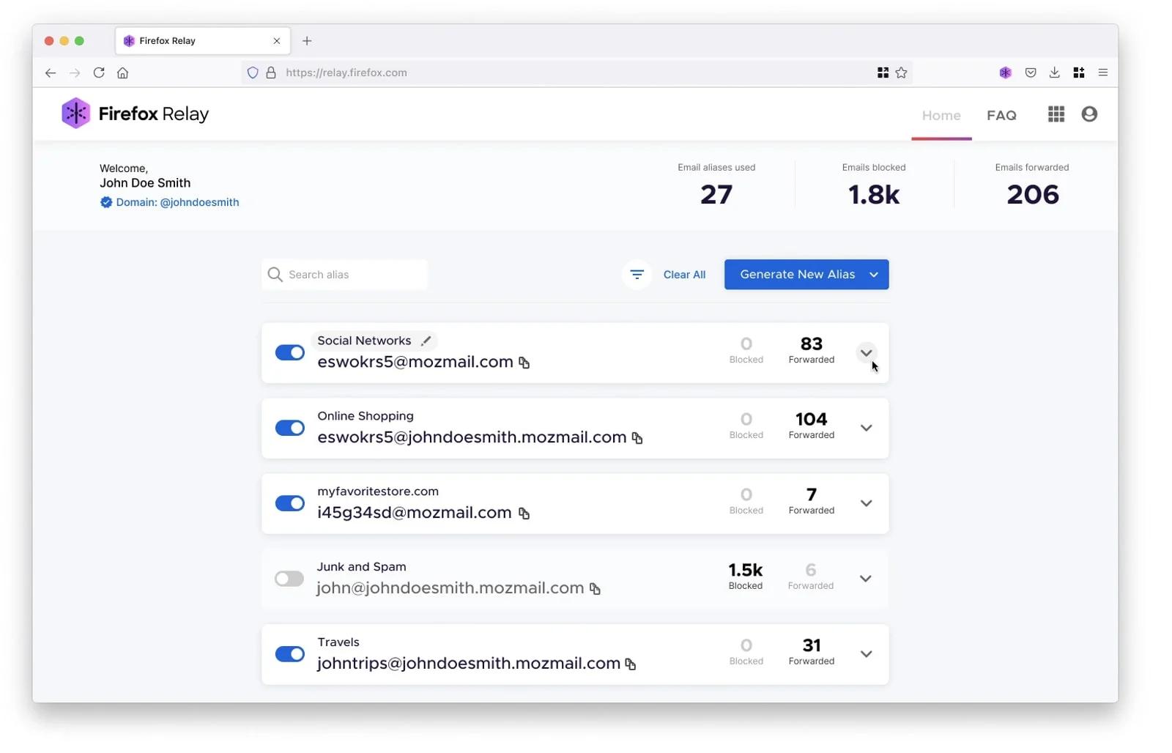Open the apps grid icon in navigation
This screenshot has height=753, width=1172.
(1056, 114)
